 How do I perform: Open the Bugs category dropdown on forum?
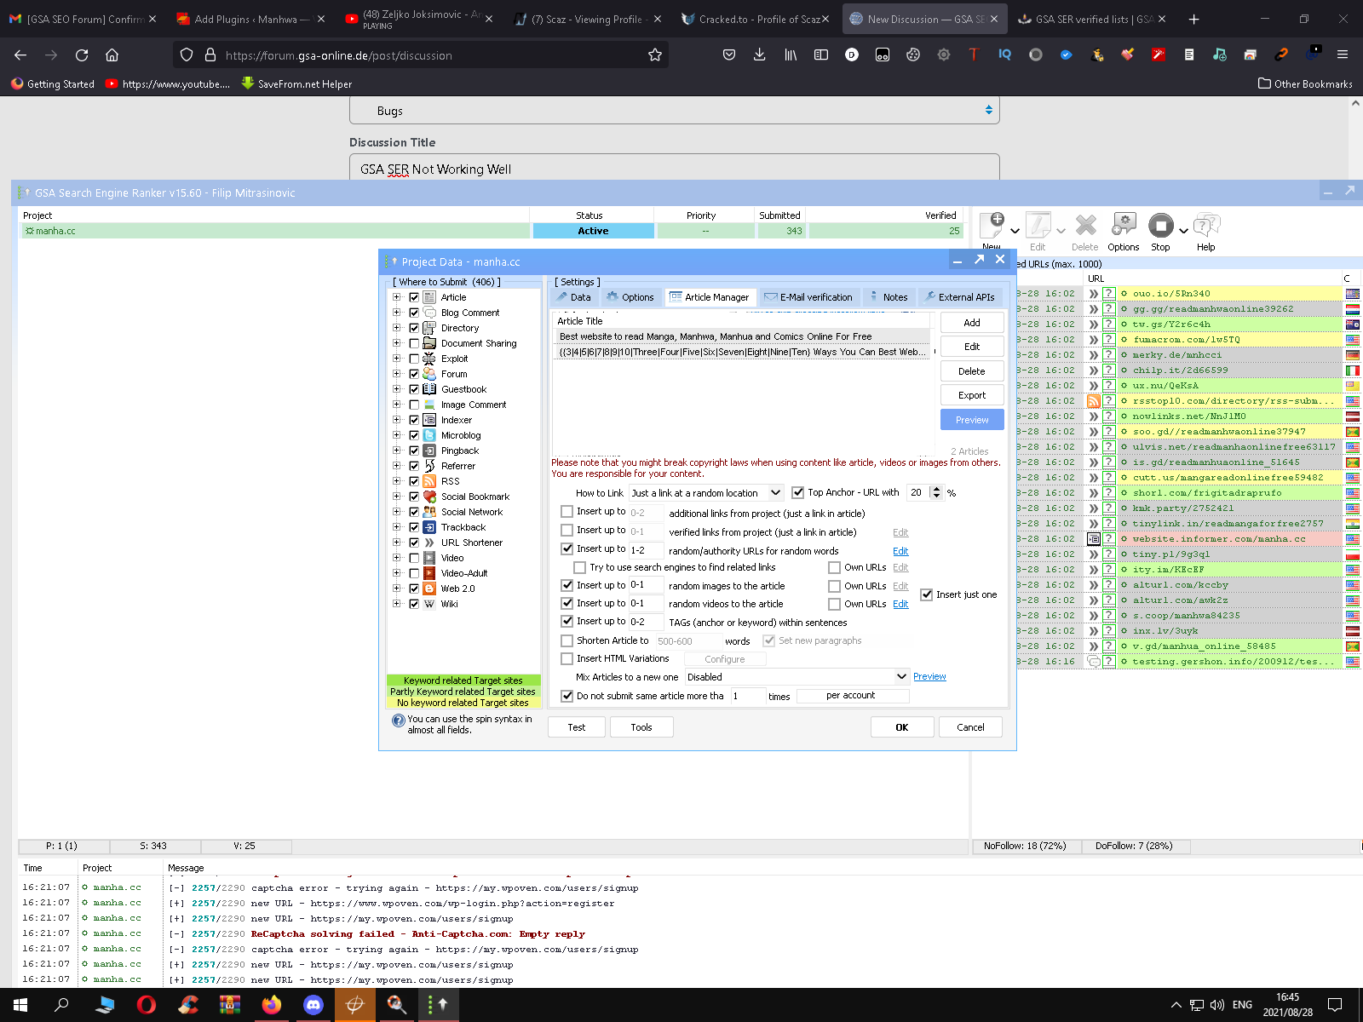(x=675, y=110)
